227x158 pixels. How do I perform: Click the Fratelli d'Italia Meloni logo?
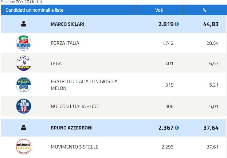click(x=24, y=85)
